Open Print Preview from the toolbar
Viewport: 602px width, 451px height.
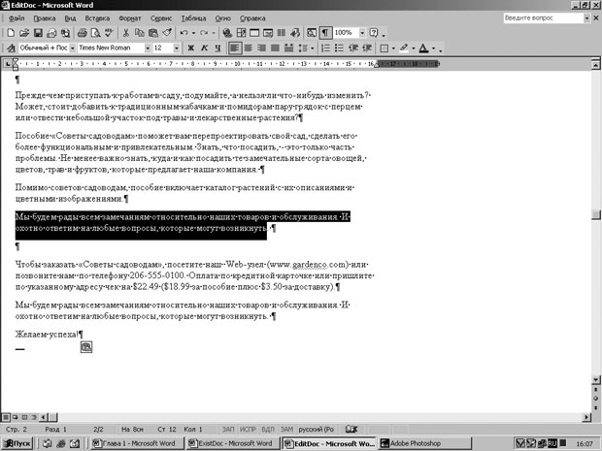coord(95,33)
